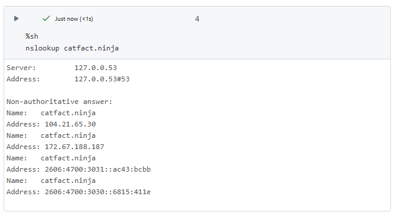This screenshot has width=395, height=215.
Task: Click the IP address 172.67.188.187
Action: tap(74, 147)
